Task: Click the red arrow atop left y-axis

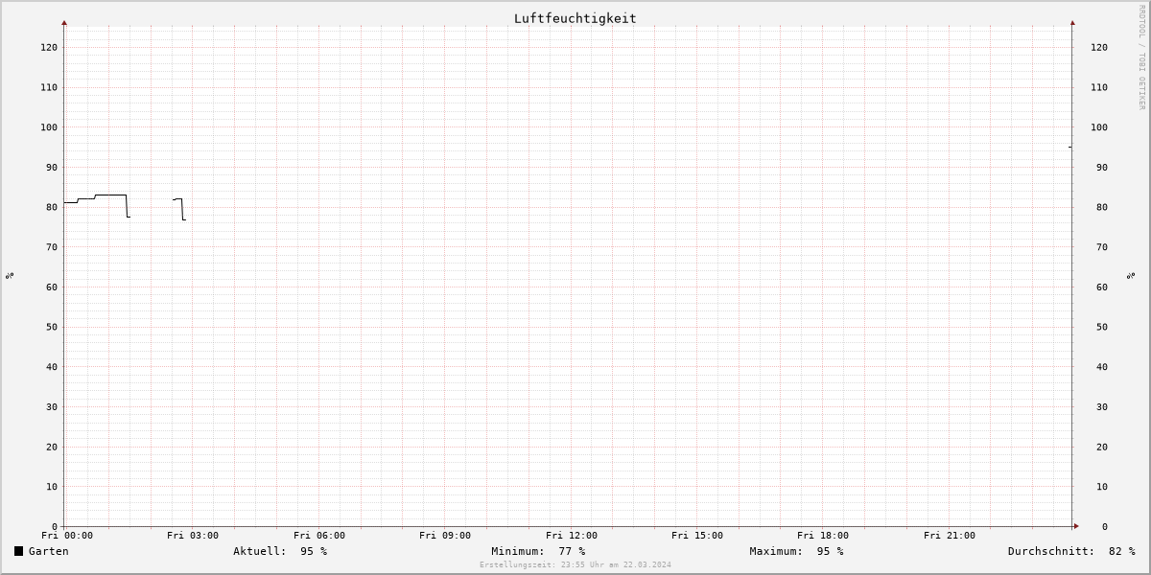Action: pos(64,22)
